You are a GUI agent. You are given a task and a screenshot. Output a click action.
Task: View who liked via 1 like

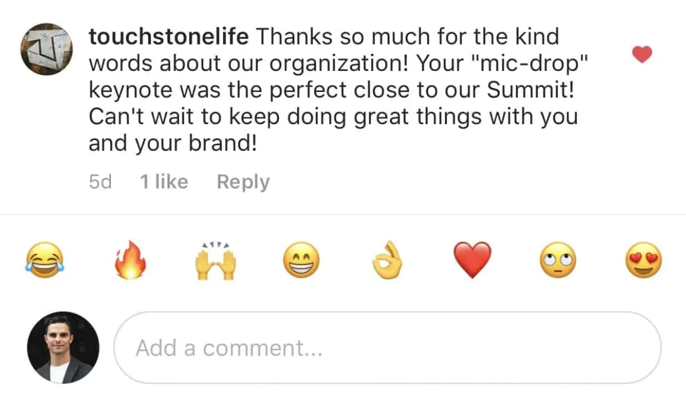164,182
